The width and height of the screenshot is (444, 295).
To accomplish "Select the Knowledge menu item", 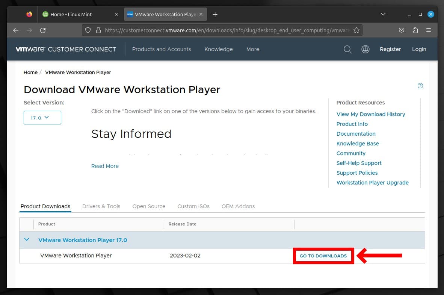I will point(219,49).
